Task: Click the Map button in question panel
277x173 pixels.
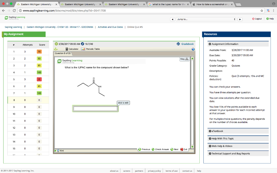Action: tap(184, 59)
